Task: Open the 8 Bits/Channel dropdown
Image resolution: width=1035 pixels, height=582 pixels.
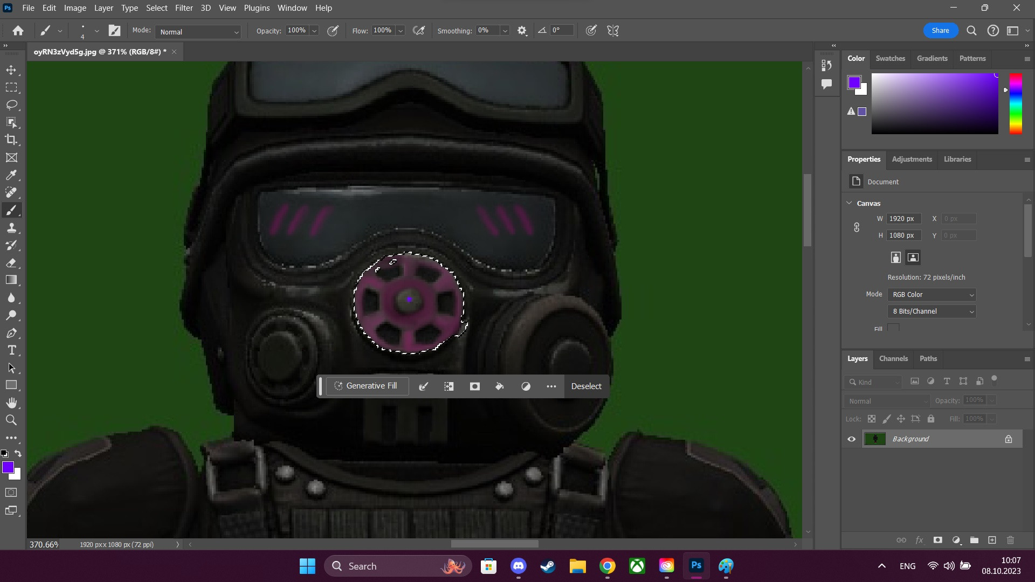Action: point(931,311)
